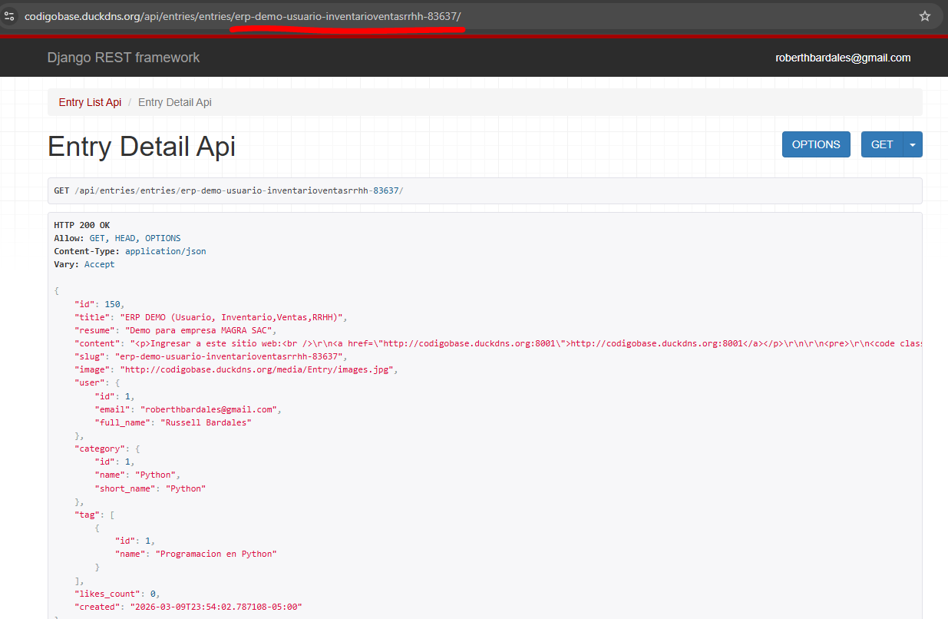Open the images.jpg media URL in JSON
The height and width of the screenshot is (619, 948).
(258, 369)
